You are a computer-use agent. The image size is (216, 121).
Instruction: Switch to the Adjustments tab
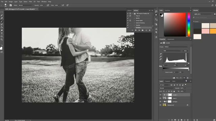tap(171, 39)
